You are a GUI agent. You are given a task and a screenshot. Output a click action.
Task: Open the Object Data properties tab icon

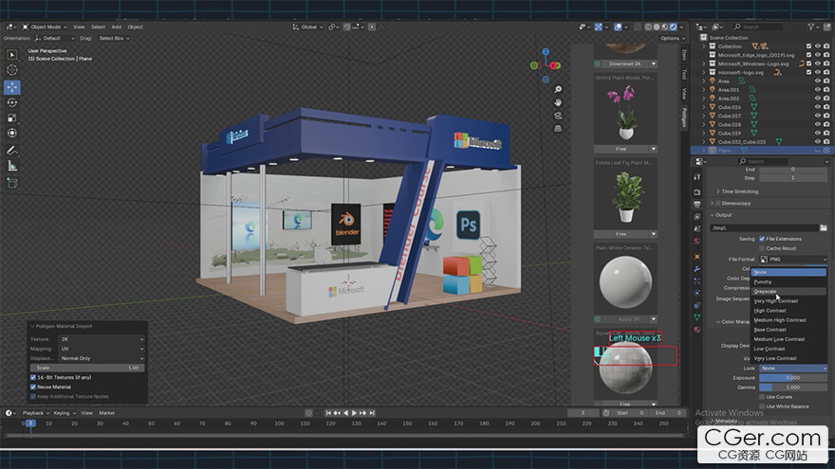697,317
